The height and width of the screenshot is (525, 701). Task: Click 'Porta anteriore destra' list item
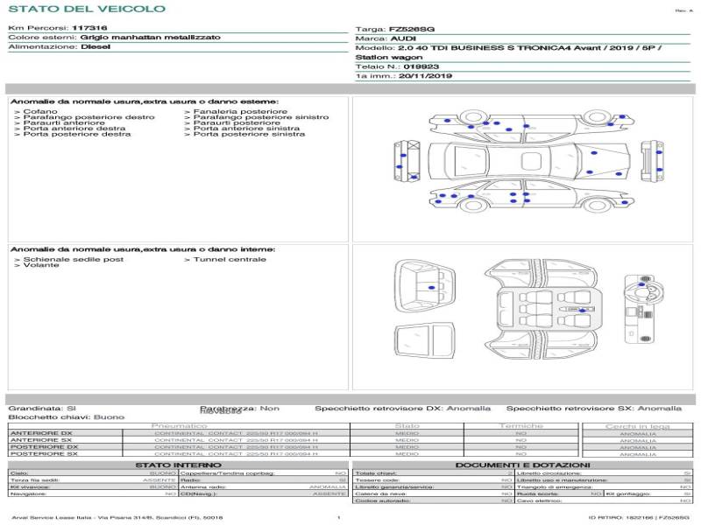click(x=74, y=128)
